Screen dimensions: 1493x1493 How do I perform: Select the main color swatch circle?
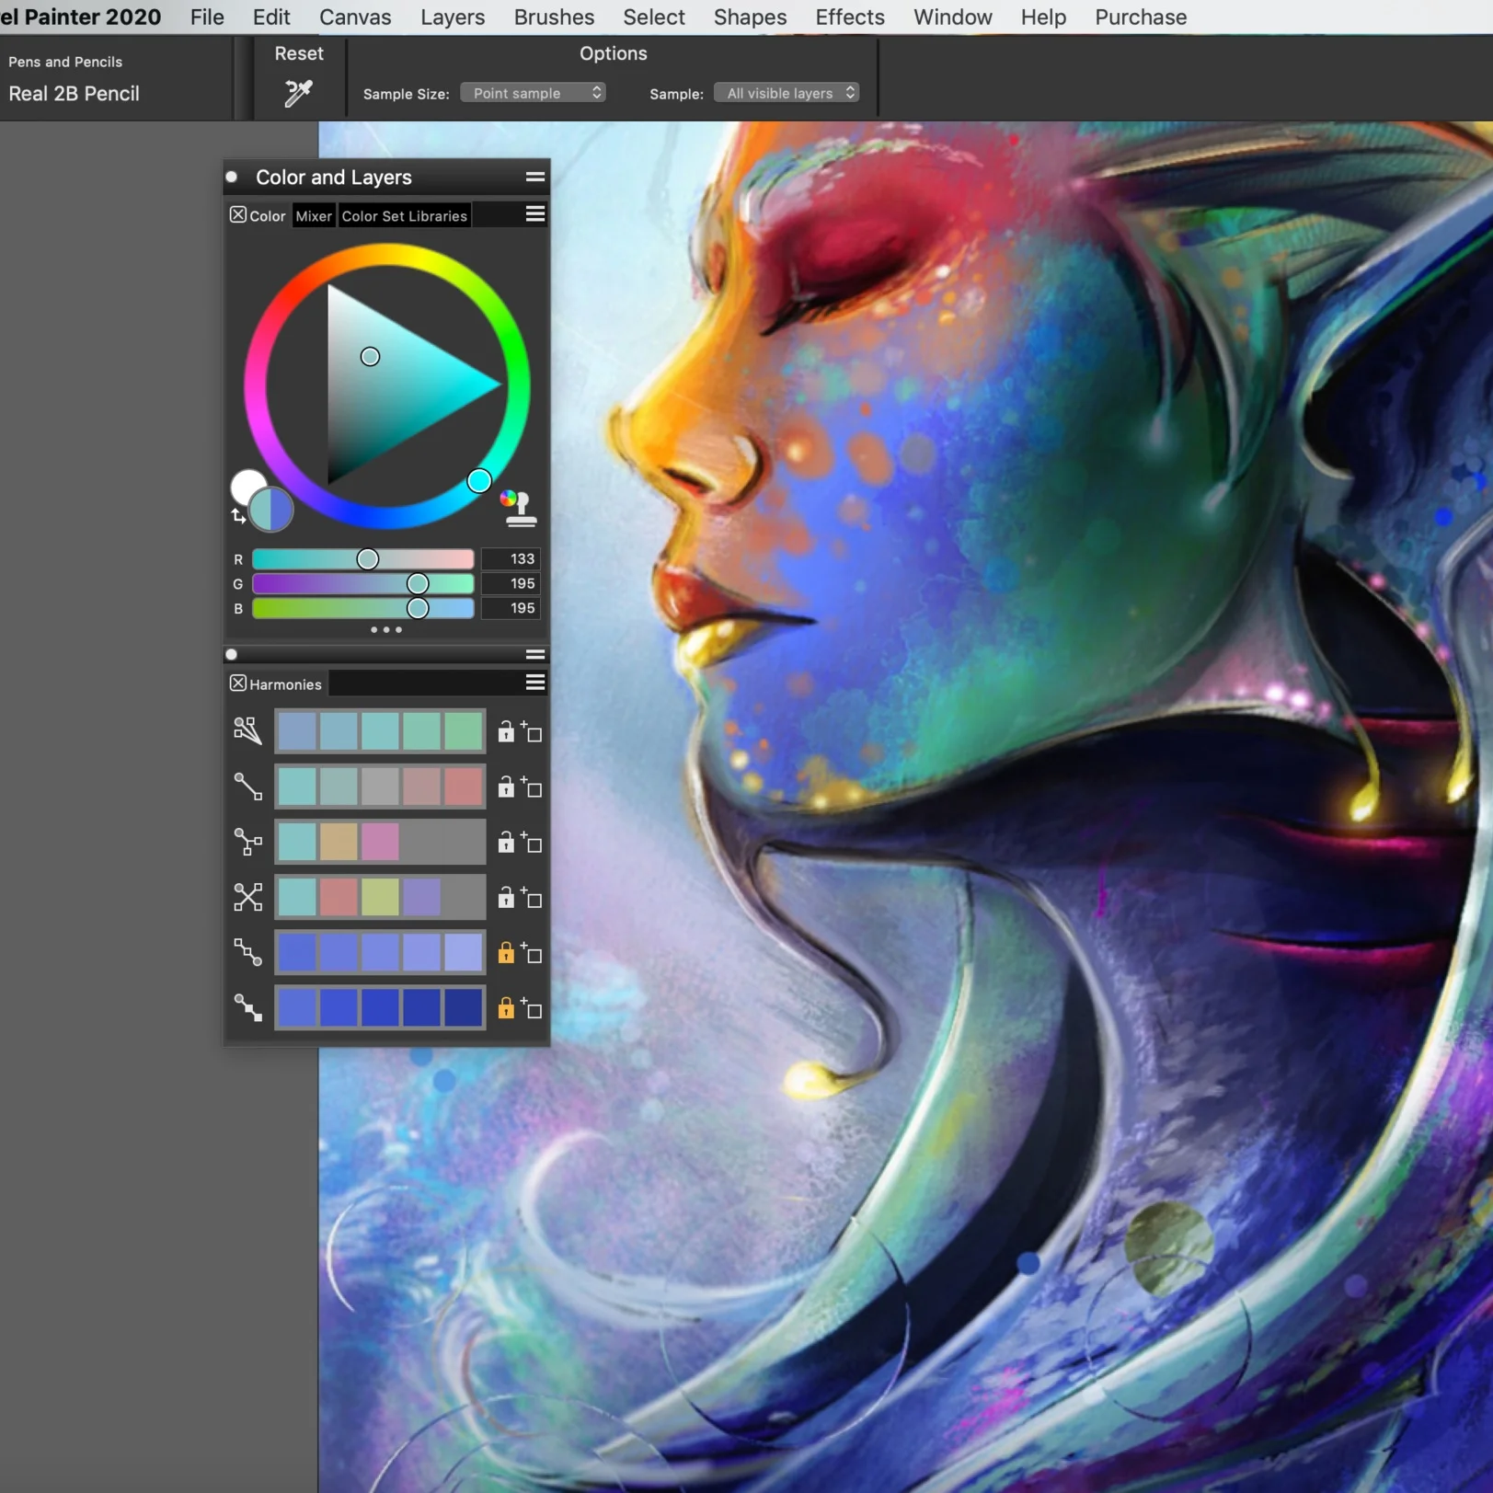[271, 510]
